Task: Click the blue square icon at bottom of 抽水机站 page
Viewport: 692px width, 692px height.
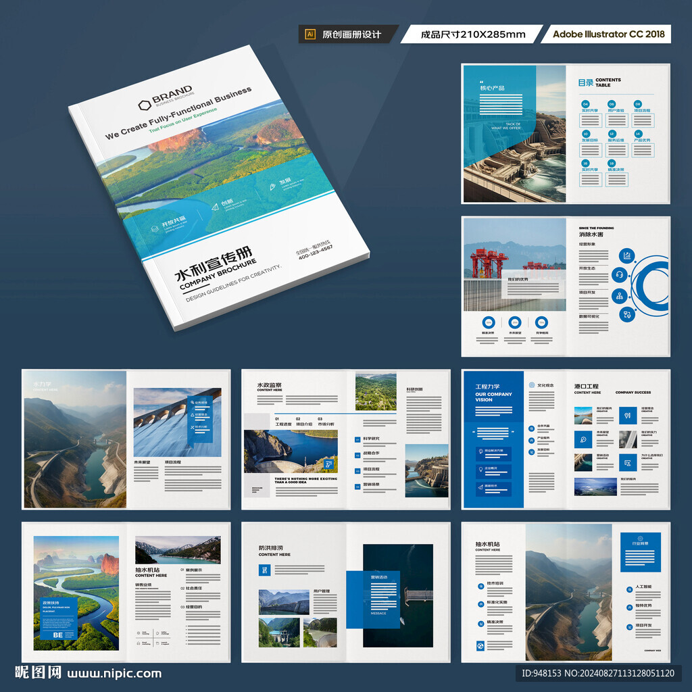Action: click(x=480, y=646)
